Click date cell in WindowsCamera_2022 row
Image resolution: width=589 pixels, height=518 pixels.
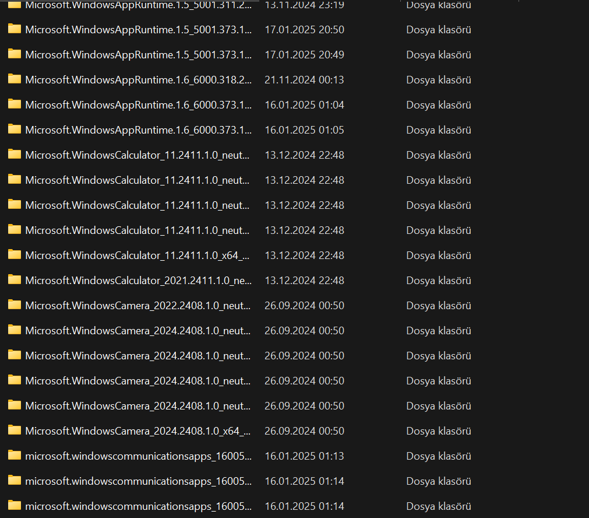pyautogui.click(x=304, y=306)
